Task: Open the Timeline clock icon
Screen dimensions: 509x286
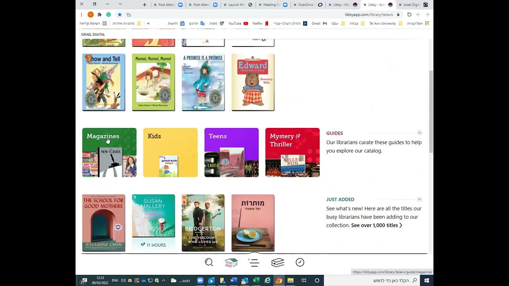Action: coord(300,262)
